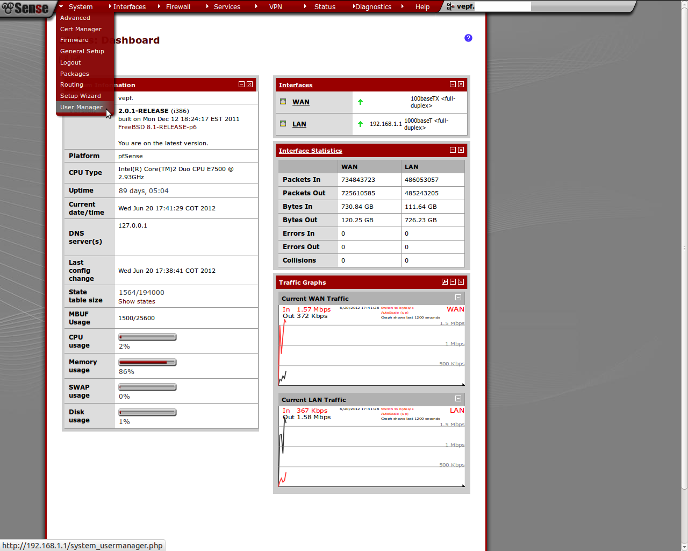The image size is (688, 551).
Task: Collapse the Current WAN Traffic graph
Action: [x=458, y=298]
